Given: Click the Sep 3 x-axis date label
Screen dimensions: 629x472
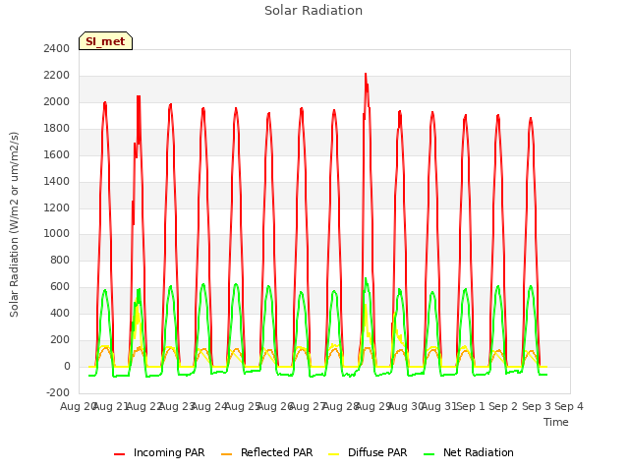Looking at the screenshot, I should 536,406.
